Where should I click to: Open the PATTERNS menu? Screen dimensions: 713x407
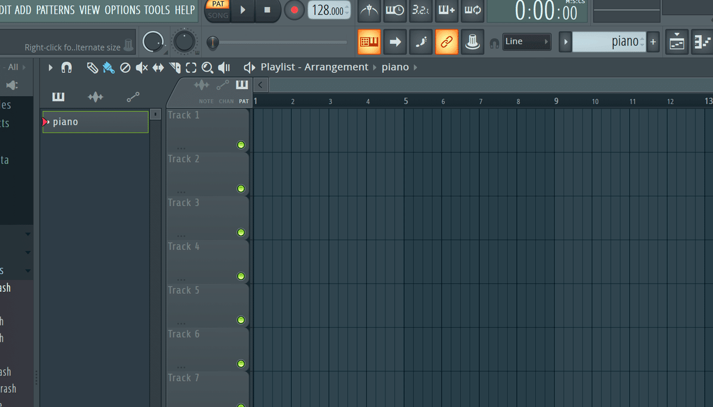[x=55, y=10]
